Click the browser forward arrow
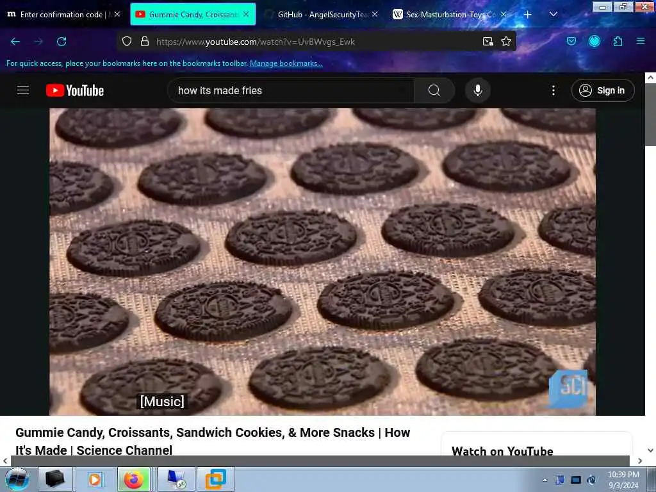 38,42
